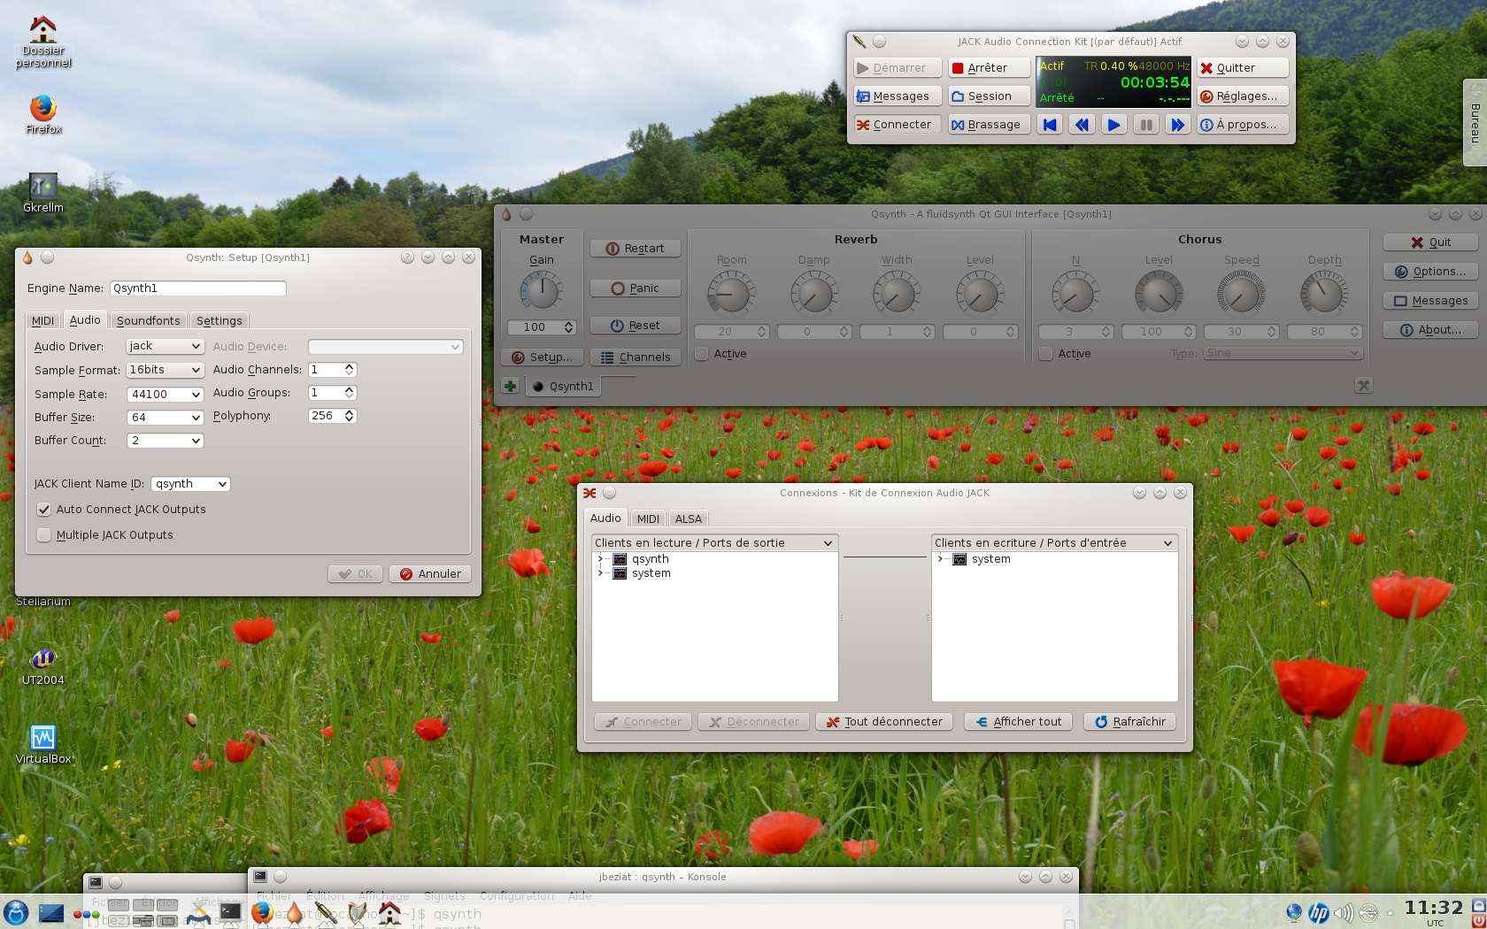This screenshot has height=929, width=1487.
Task: Launch VirtualBox from the desktop
Action: (x=42, y=738)
